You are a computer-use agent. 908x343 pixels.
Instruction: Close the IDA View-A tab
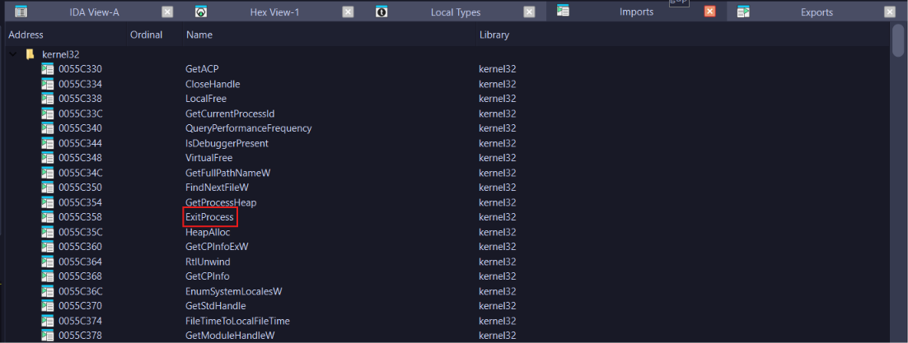coord(166,12)
